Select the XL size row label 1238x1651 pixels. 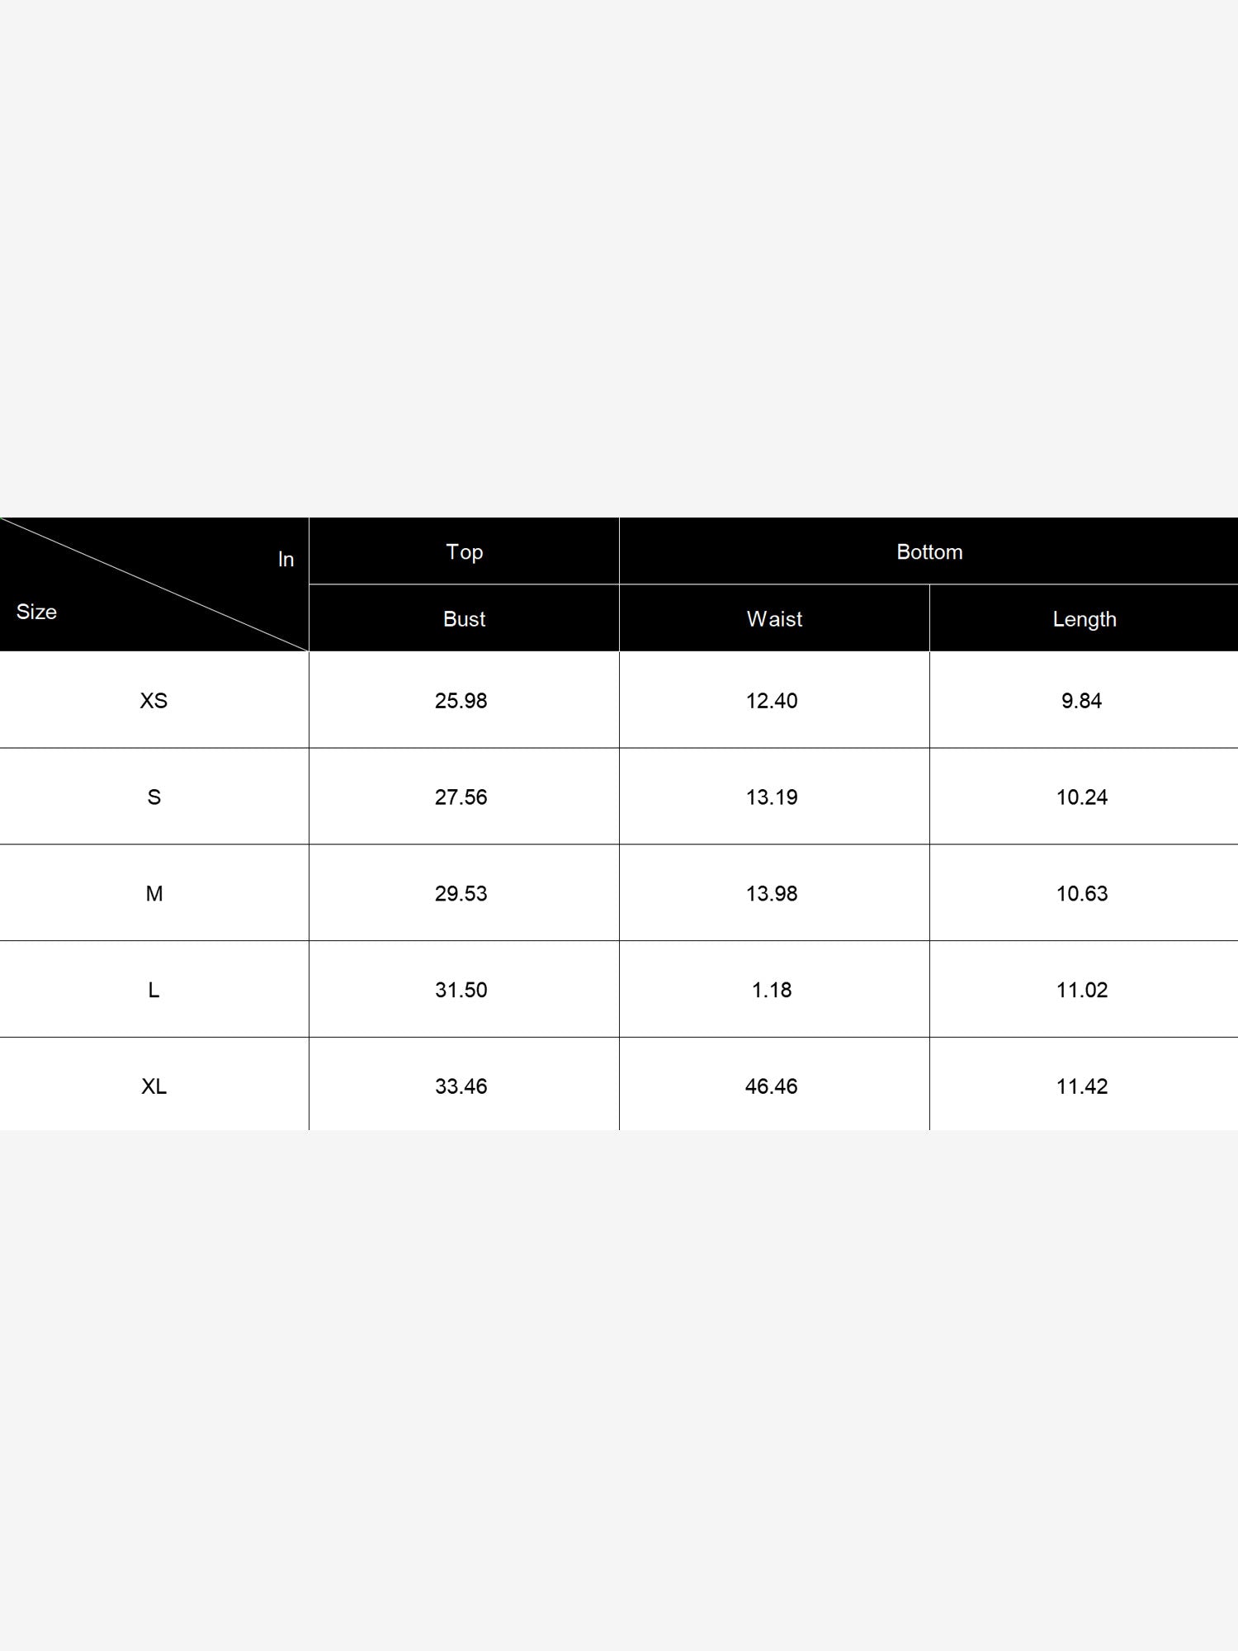click(154, 1086)
